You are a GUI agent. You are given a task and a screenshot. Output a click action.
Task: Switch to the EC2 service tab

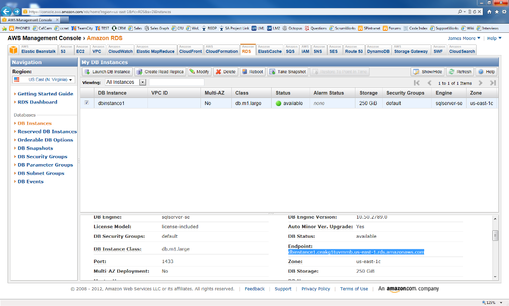click(82, 50)
